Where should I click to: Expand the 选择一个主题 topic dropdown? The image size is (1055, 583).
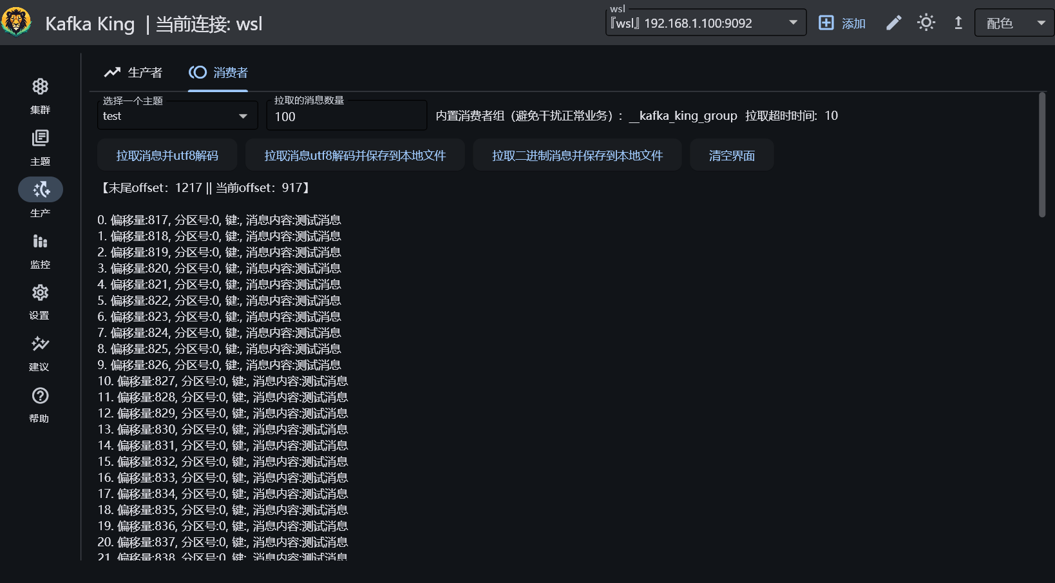[177, 115]
